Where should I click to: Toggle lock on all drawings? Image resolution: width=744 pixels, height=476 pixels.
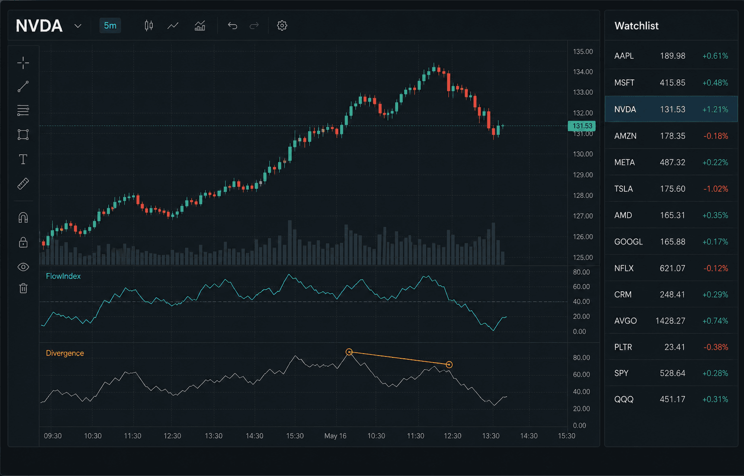(23, 242)
